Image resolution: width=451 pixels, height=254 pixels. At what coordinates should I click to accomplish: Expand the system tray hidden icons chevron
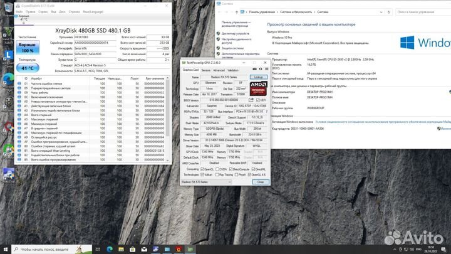point(395,250)
